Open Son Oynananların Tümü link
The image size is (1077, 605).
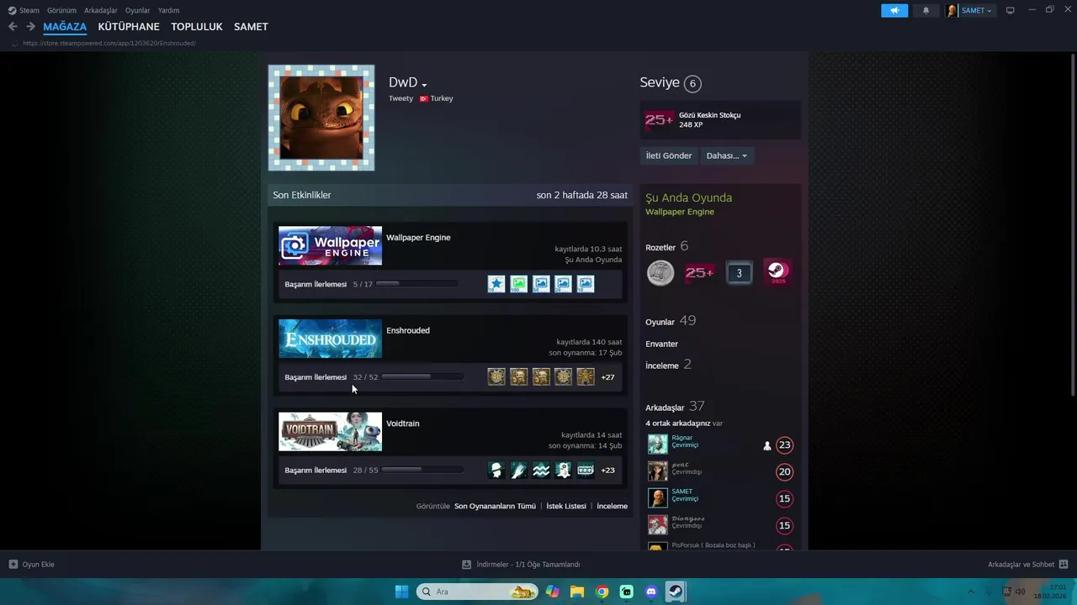click(495, 506)
